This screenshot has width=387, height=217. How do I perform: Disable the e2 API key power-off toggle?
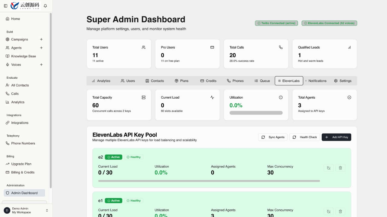tap(329, 168)
